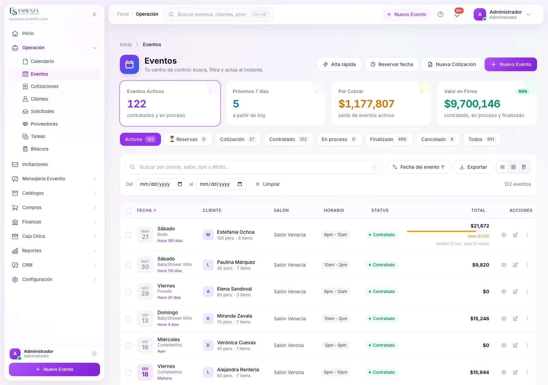Screen dimensions: 548x385
Task: Expand Reportes submenu
Action: (x=54, y=251)
